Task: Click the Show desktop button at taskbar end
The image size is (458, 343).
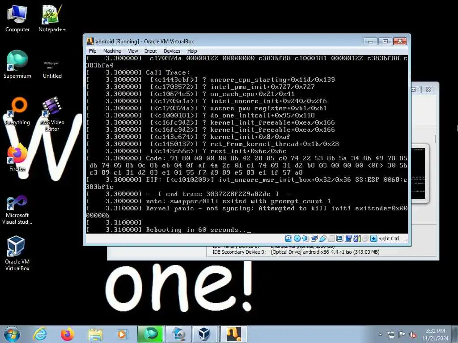Action: click(455, 334)
